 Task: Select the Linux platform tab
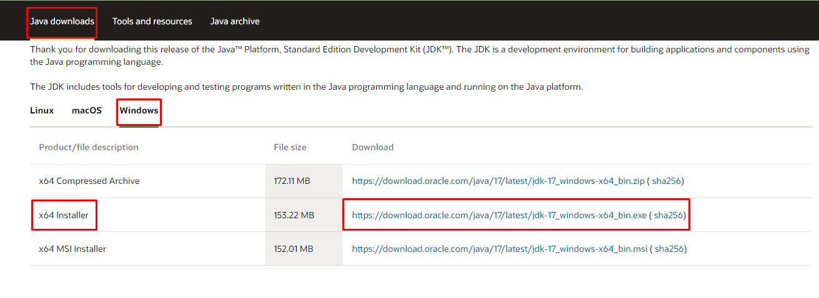pyautogui.click(x=42, y=110)
